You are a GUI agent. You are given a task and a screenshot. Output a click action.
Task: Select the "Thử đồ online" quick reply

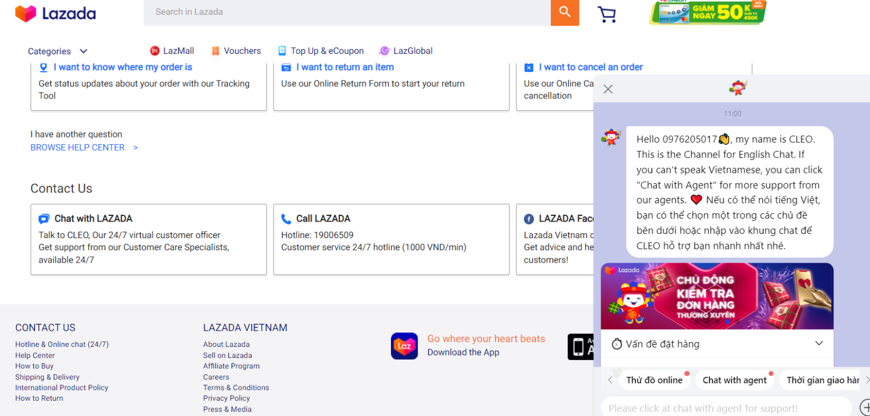tap(654, 380)
